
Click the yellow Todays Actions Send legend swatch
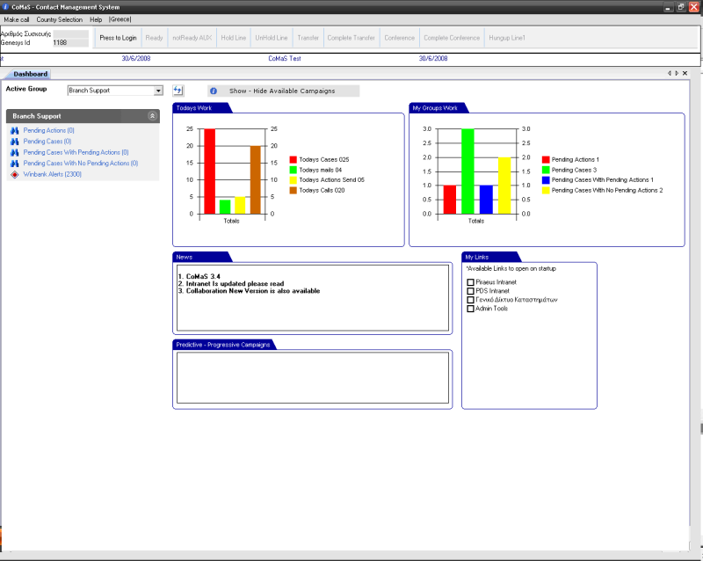[294, 180]
